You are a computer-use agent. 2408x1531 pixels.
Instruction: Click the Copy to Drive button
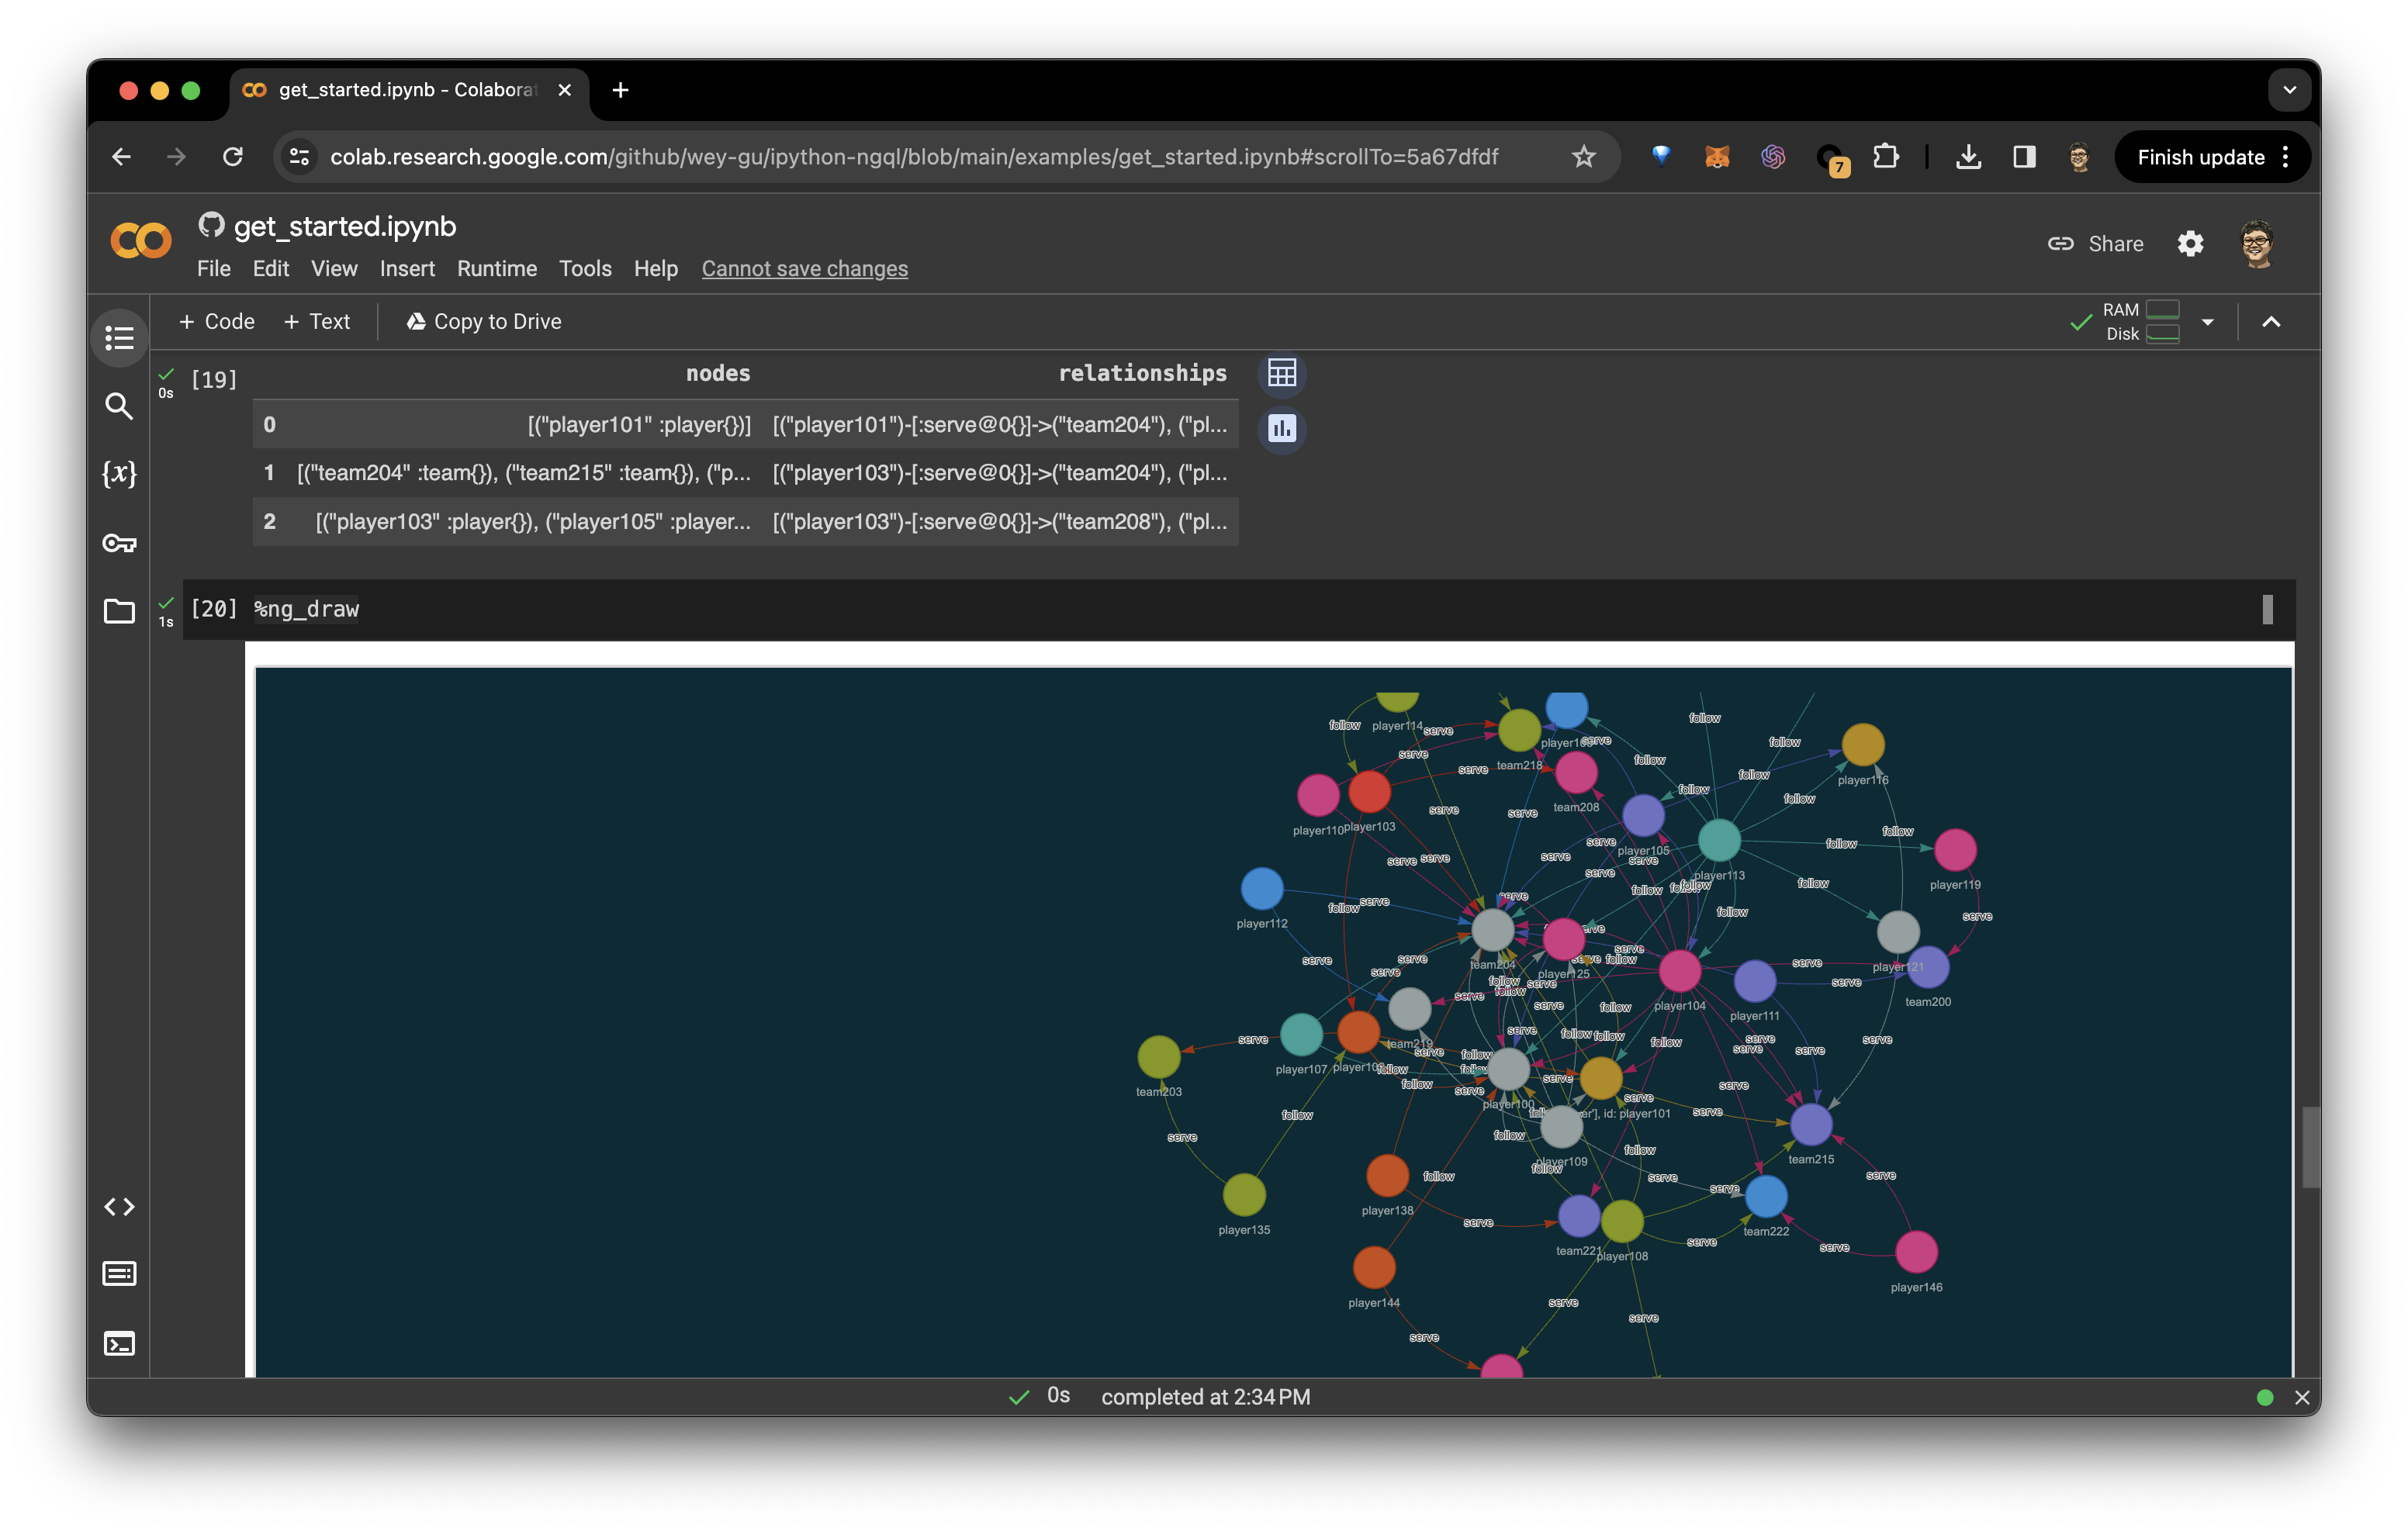(x=484, y=321)
